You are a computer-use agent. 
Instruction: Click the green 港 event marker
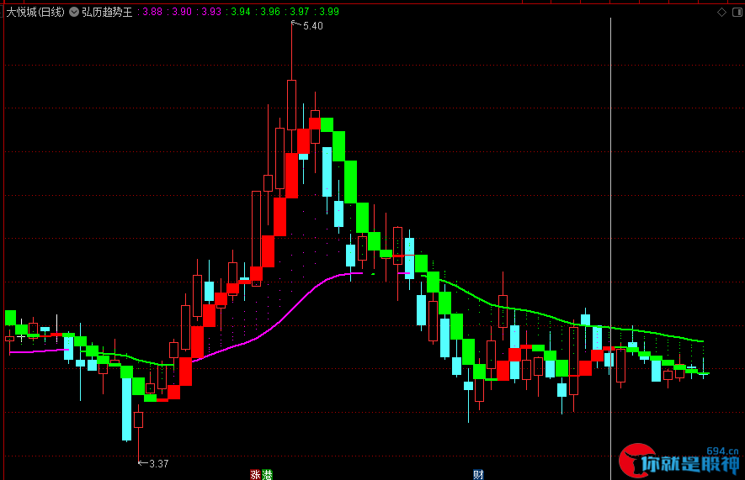(267, 474)
